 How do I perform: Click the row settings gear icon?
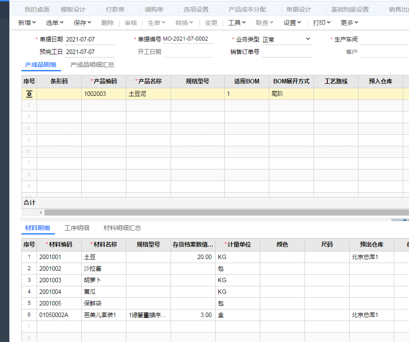click(29, 94)
